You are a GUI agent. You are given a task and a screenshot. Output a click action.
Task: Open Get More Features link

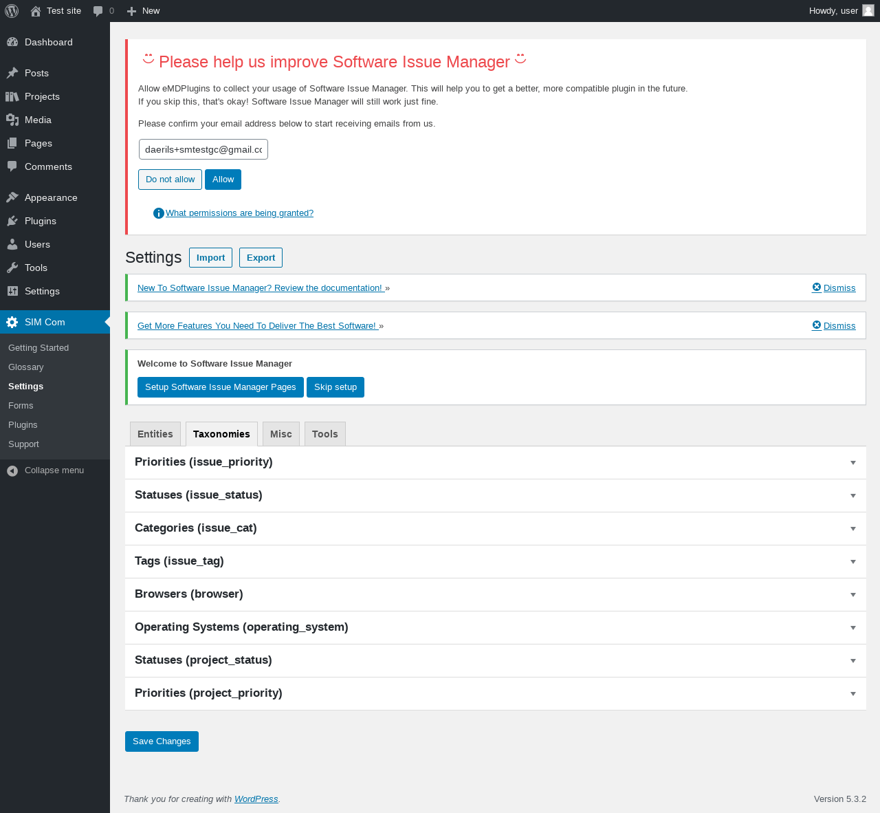point(257,326)
